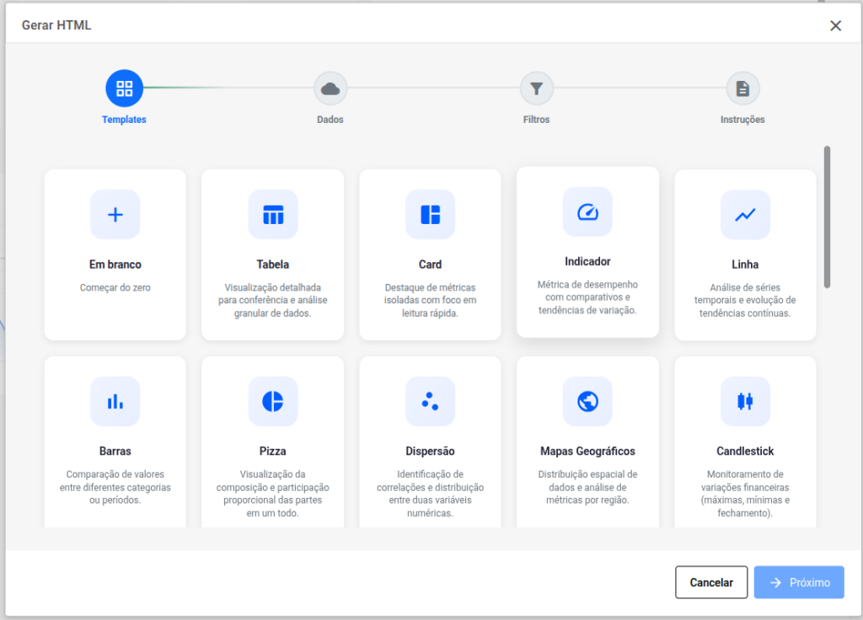This screenshot has width=863, height=620.
Task: Choose the Tabela template icon
Action: [273, 214]
